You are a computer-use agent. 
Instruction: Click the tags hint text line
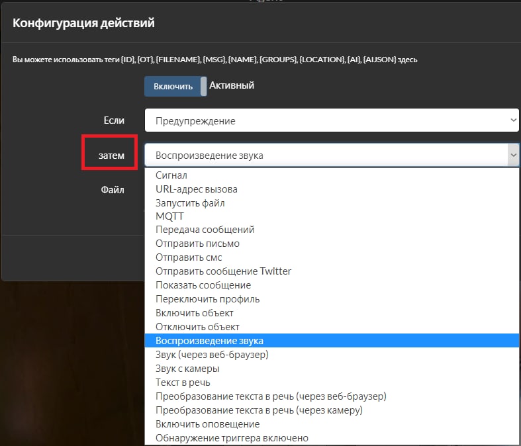point(214,60)
